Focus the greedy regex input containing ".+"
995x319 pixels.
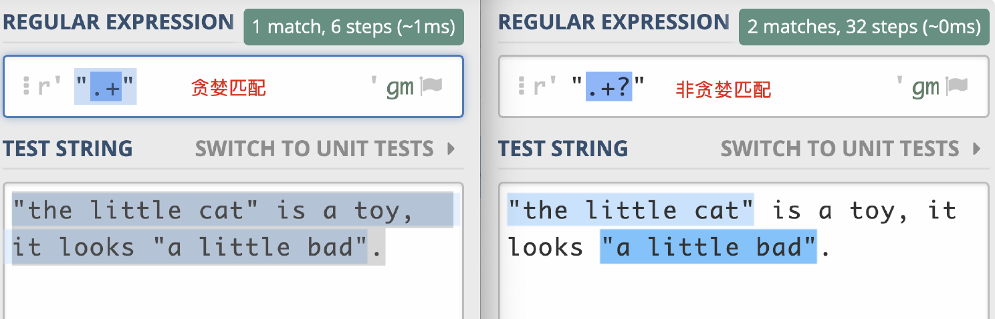pos(106,87)
